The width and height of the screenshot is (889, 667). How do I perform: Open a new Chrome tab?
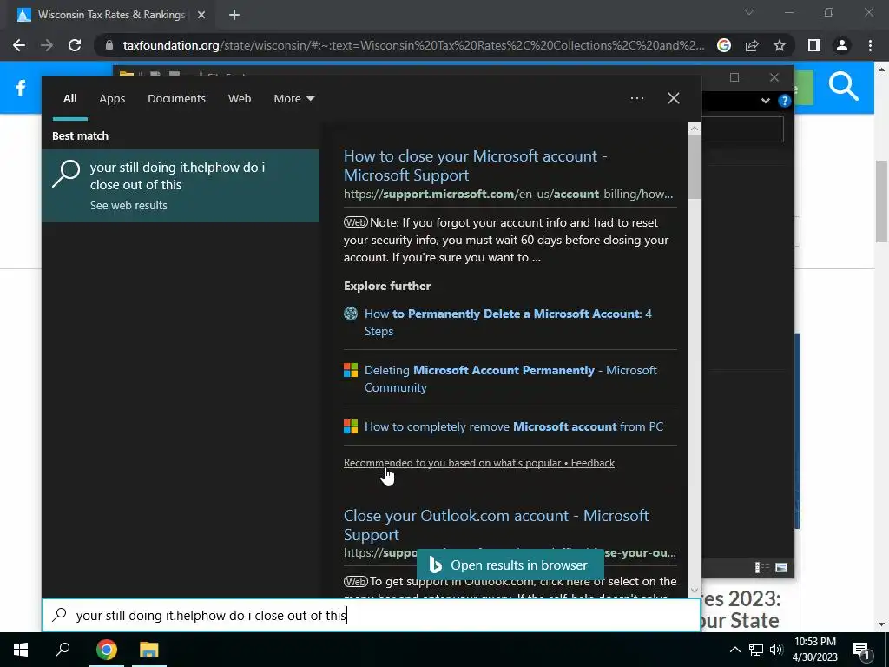point(234,15)
